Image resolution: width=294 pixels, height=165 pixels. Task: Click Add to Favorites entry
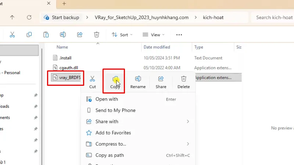(x=138, y=133)
